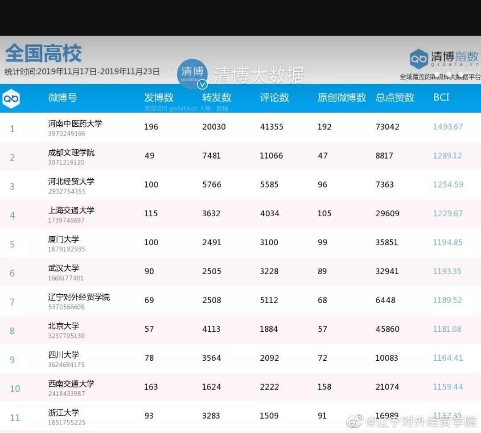The height and width of the screenshot is (433, 481).
Task: Click Weibo ID 3071219120
Action: coord(66,162)
